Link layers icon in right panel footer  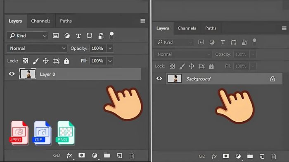[x=202, y=156]
